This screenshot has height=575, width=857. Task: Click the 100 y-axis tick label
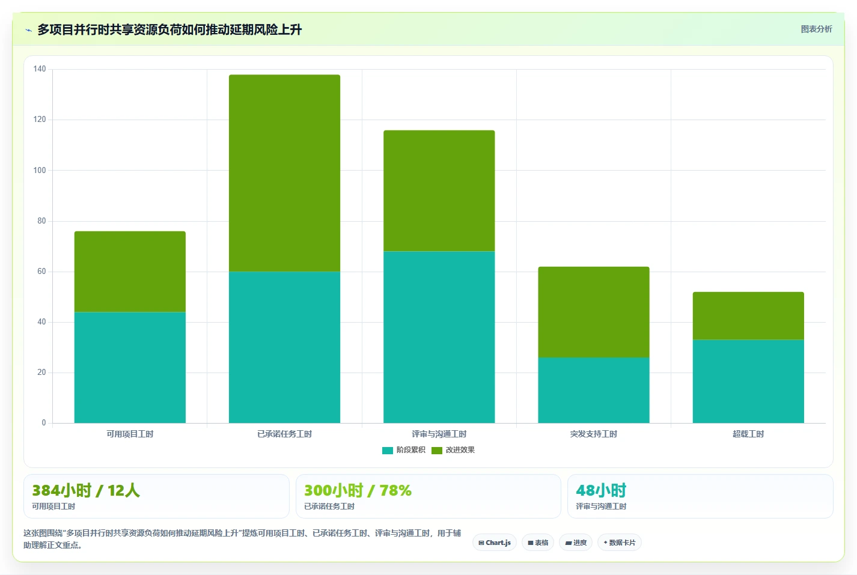40,170
